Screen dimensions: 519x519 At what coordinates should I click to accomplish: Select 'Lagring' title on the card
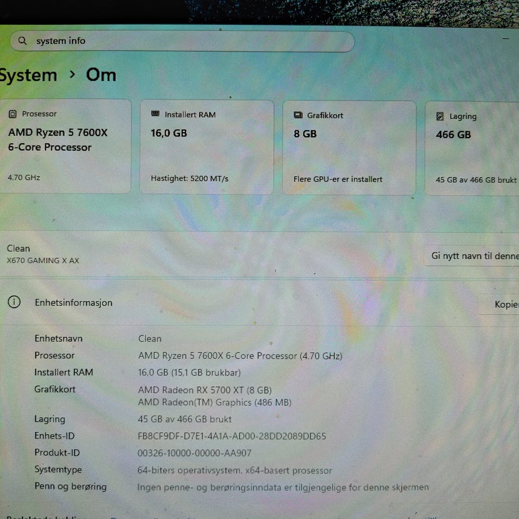click(x=463, y=117)
